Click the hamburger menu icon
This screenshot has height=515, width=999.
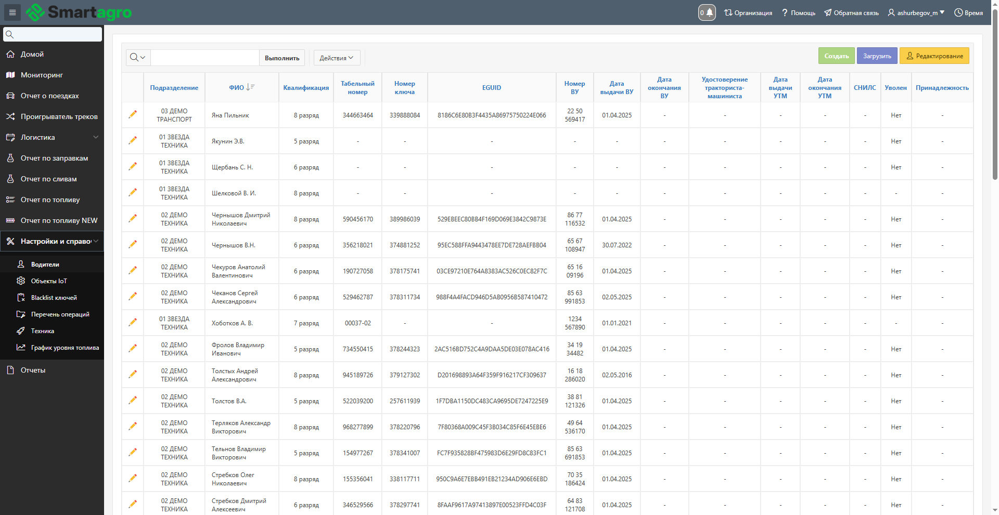click(x=12, y=12)
